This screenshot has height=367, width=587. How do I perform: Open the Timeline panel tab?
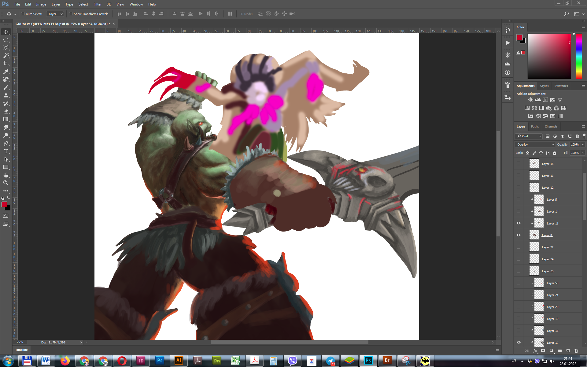pos(21,350)
